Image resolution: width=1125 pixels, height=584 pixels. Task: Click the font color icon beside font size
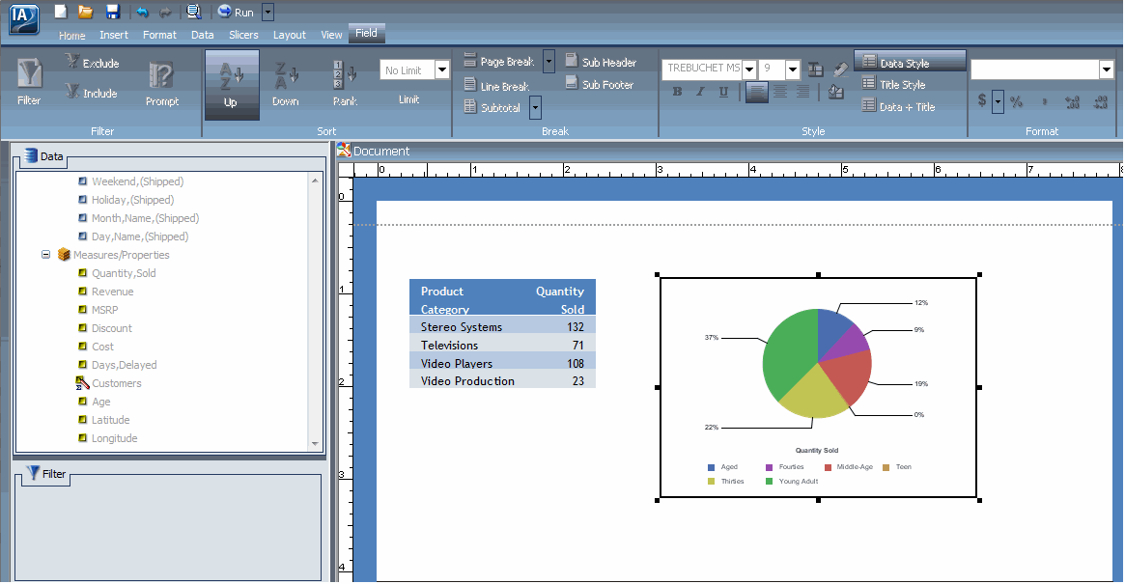[816, 69]
